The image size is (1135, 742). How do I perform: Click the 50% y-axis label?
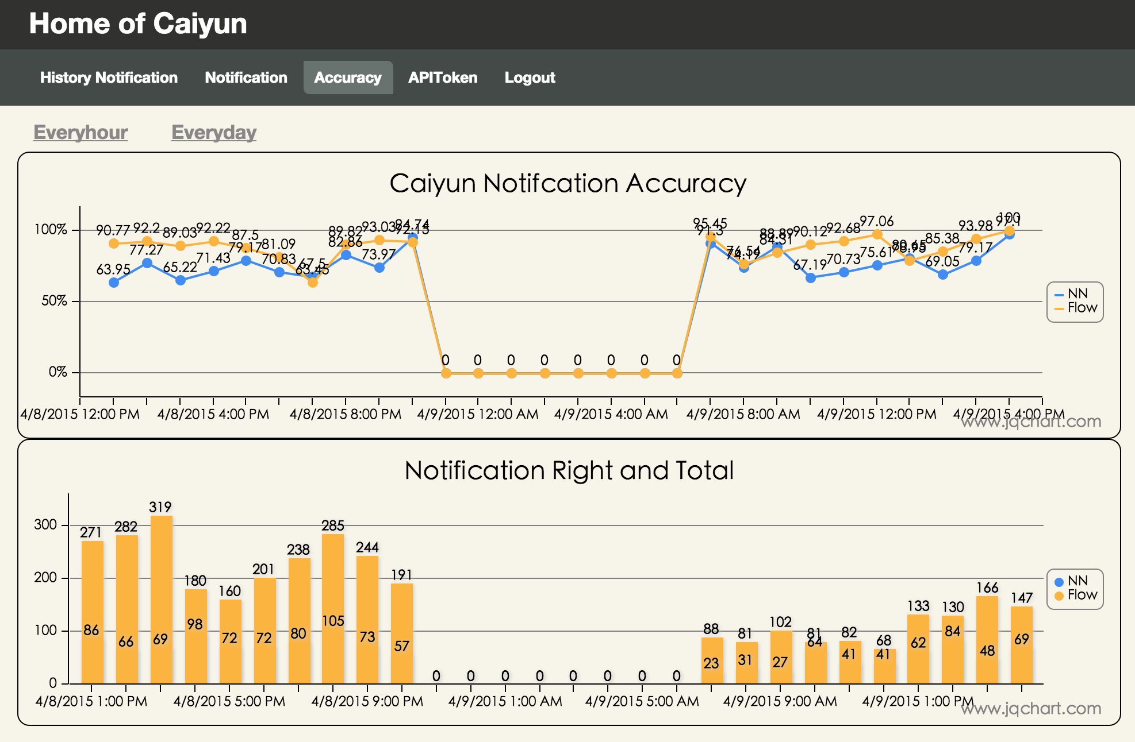[54, 301]
